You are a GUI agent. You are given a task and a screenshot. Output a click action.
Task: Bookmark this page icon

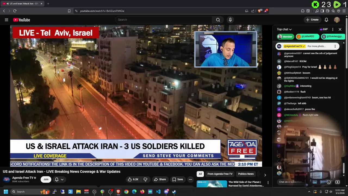(69, 11)
